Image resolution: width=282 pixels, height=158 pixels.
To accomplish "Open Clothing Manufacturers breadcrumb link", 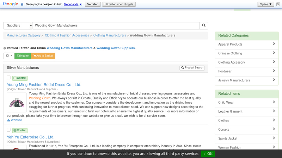I will point(110,35).
